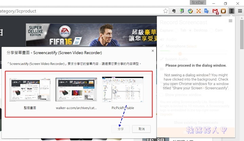Click the 分享 share button

click(x=121, y=129)
